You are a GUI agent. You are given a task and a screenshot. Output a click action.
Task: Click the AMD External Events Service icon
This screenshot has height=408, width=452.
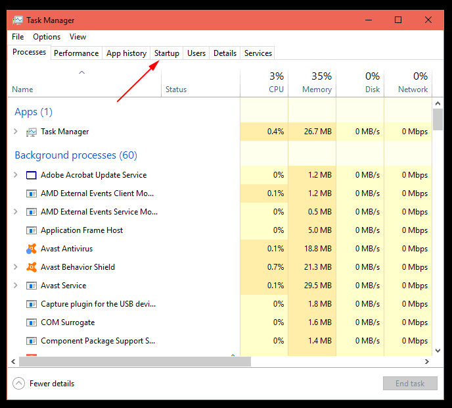pos(32,212)
